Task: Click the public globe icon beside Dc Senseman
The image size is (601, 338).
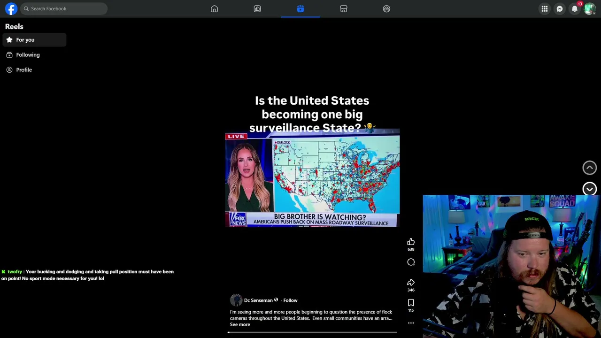Action: (276, 300)
